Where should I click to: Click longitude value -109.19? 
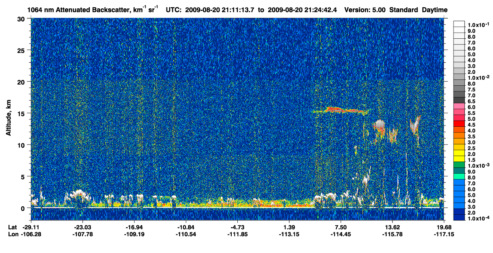pos(135,234)
